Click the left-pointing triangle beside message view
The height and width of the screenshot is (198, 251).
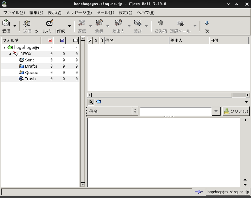(x=245, y=120)
